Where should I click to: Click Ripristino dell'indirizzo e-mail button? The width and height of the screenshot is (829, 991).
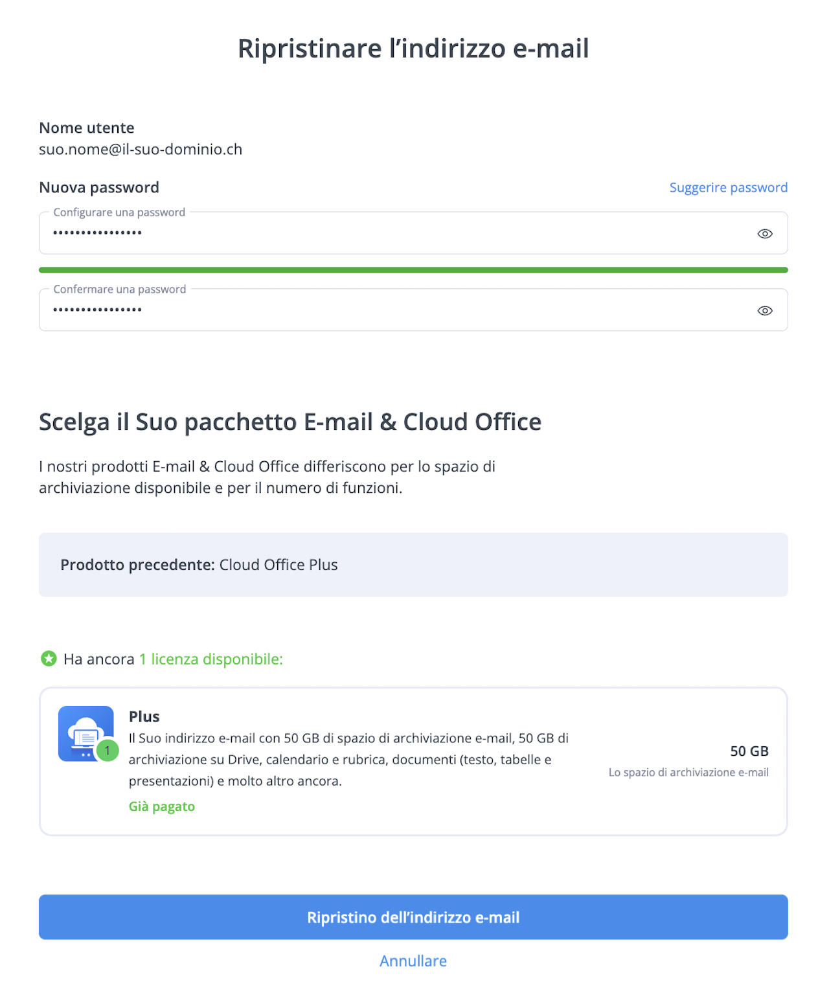(x=413, y=917)
